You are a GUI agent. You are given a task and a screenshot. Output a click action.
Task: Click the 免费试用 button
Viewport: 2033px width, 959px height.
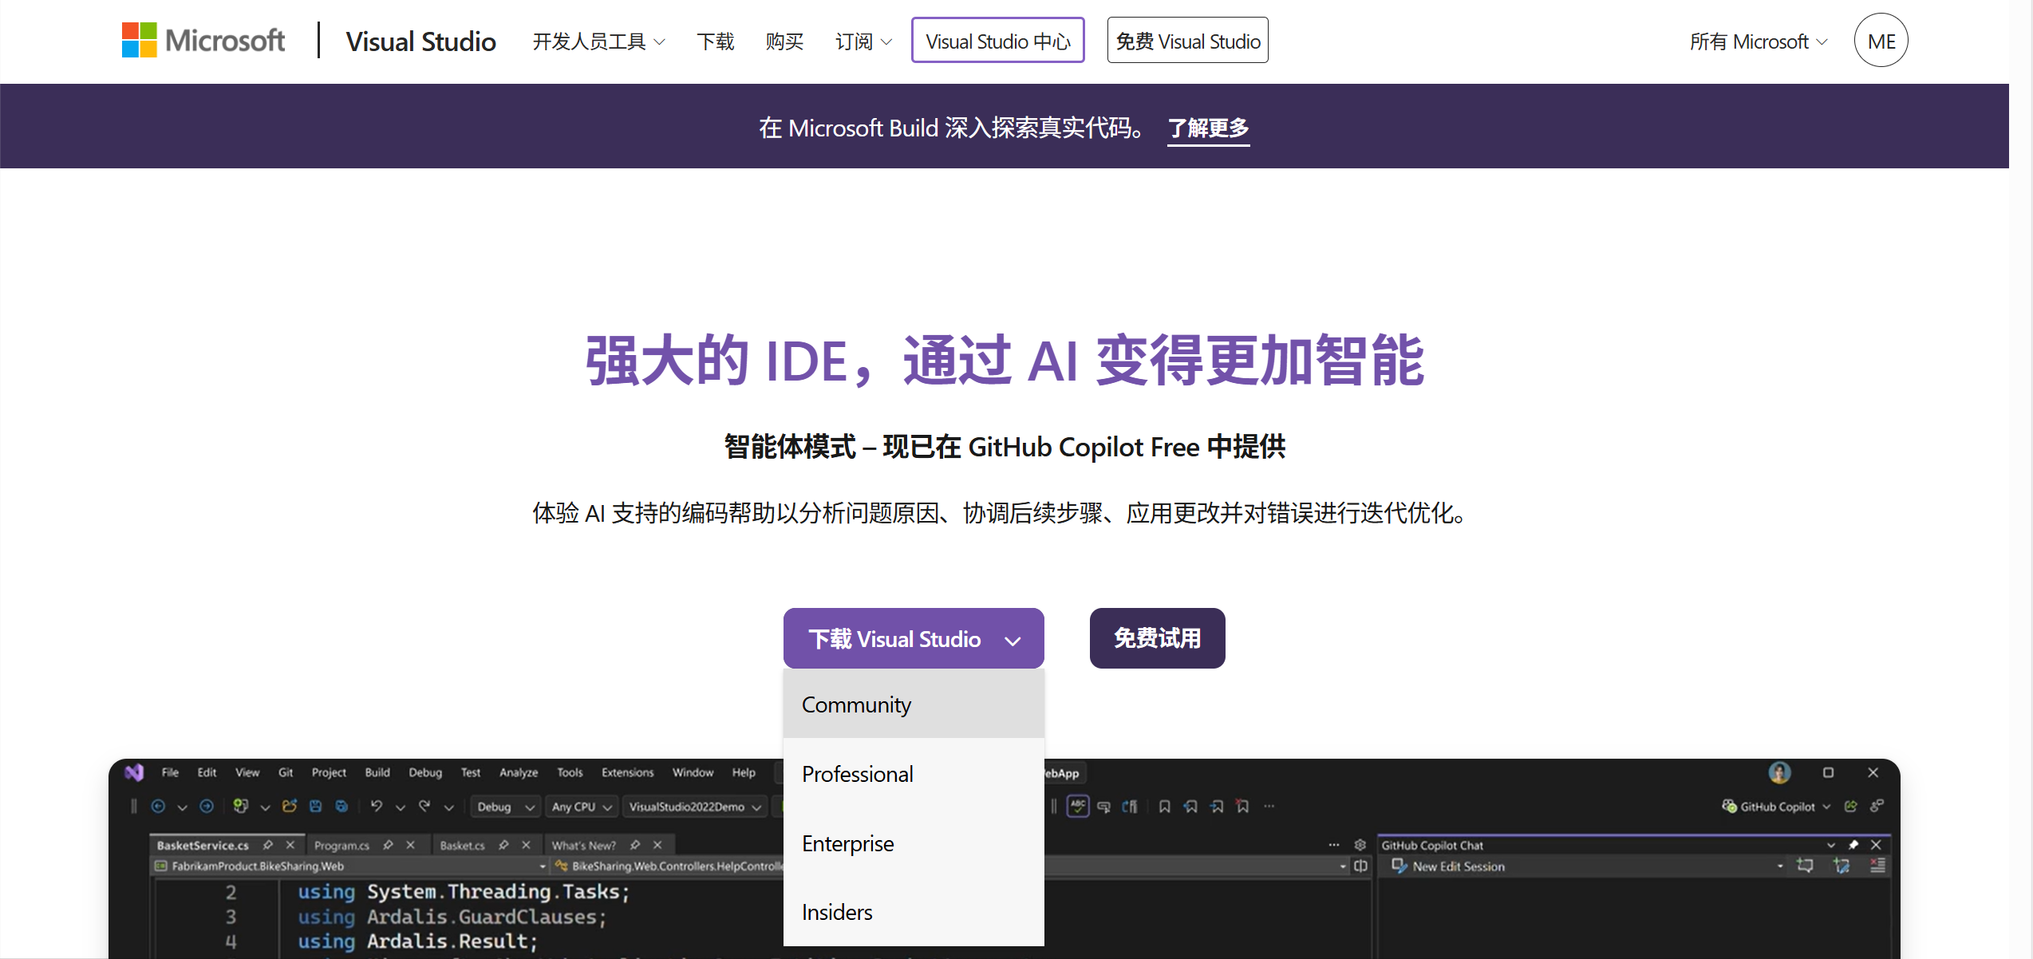coord(1157,638)
